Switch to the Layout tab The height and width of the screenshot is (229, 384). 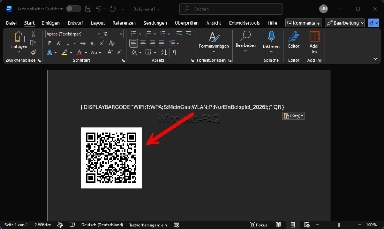click(x=98, y=23)
